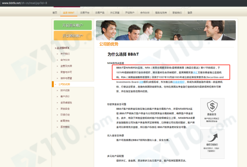Open the 首页 home menu item
The width and height of the screenshot is (247, 167).
pyautogui.click(x=55, y=13)
